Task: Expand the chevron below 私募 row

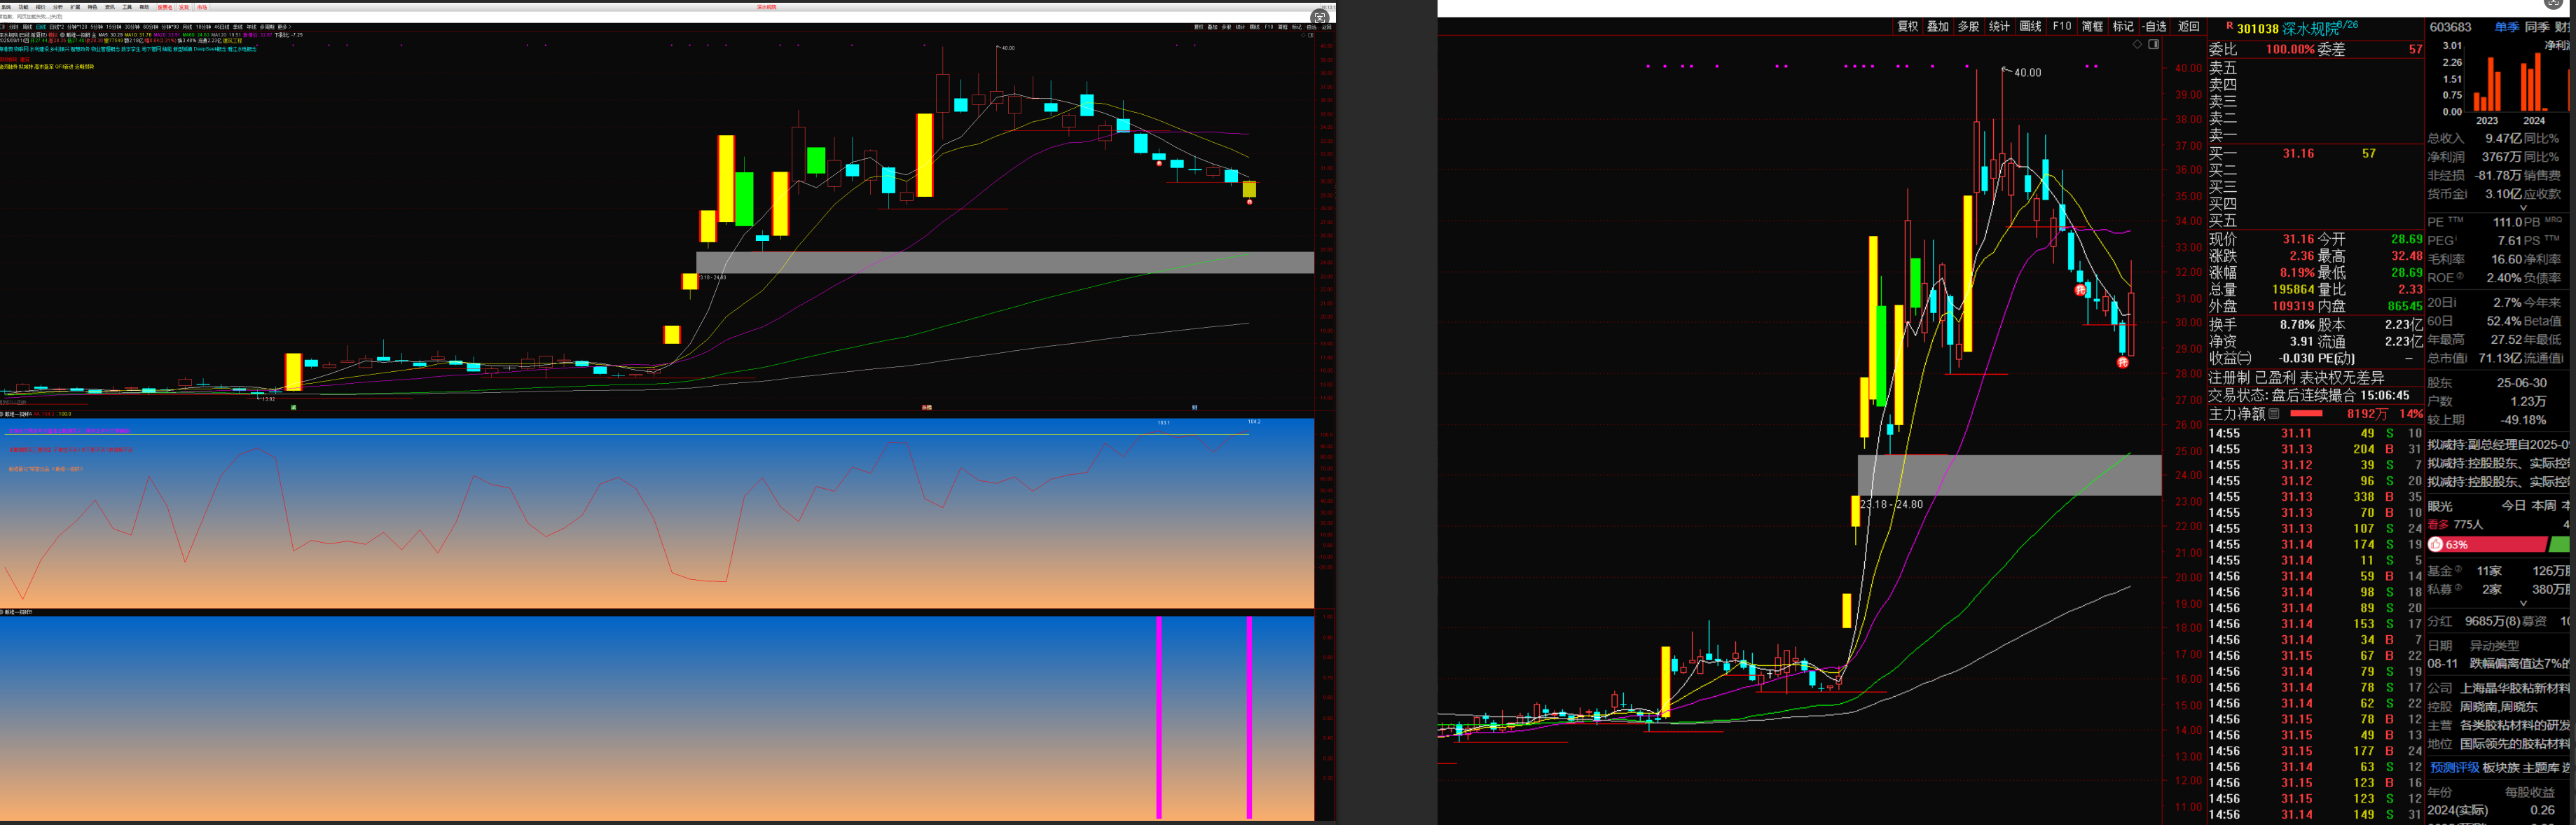Action: point(2523,604)
